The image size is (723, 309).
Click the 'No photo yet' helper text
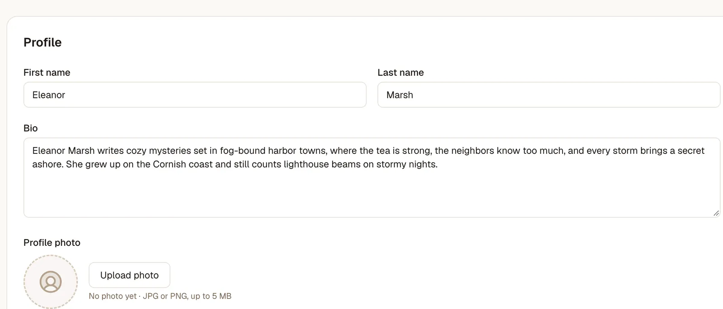[113, 296]
